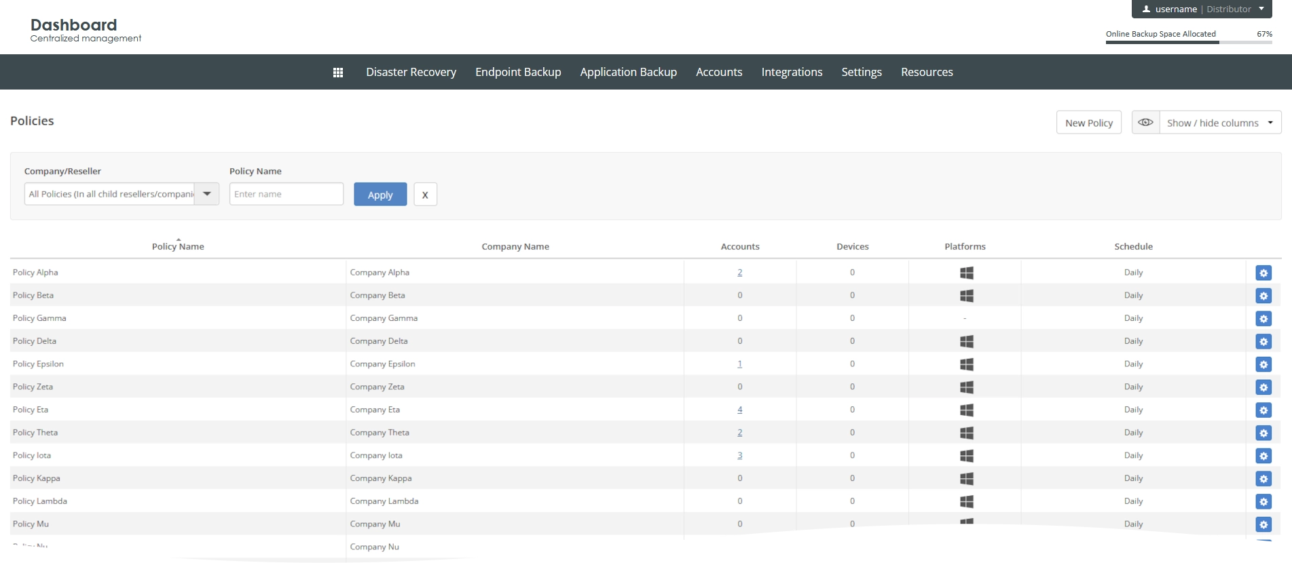Select the Policy Kappa row name
The image size is (1292, 563).
[37, 478]
